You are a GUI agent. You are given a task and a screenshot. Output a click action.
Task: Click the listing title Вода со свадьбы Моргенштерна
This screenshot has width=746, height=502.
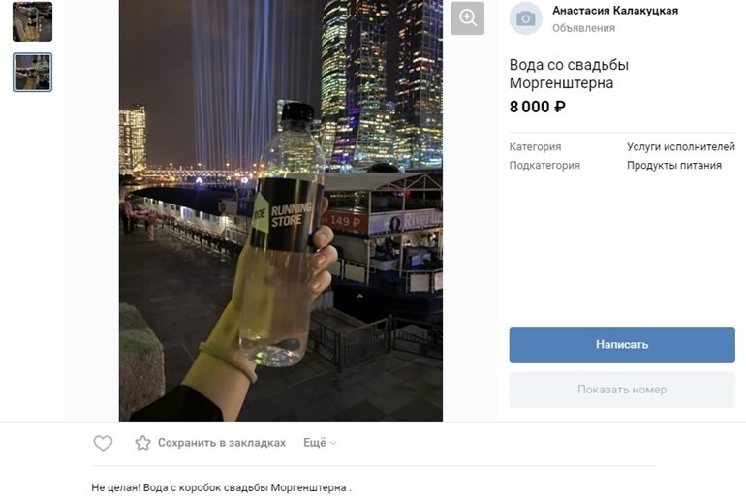[x=569, y=74]
